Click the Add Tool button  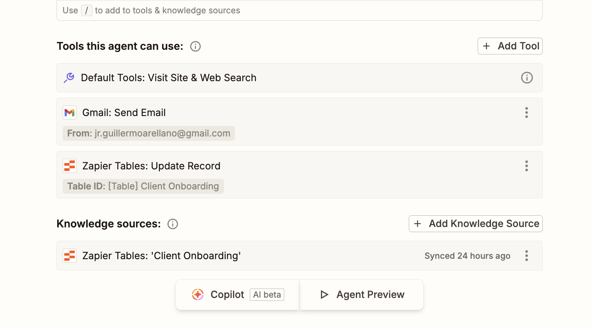pyautogui.click(x=510, y=46)
